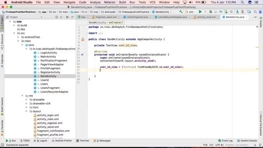This screenshot has height=148, width=263.
Task: Toggle the Event Log tool window
Action: tap(225, 141)
